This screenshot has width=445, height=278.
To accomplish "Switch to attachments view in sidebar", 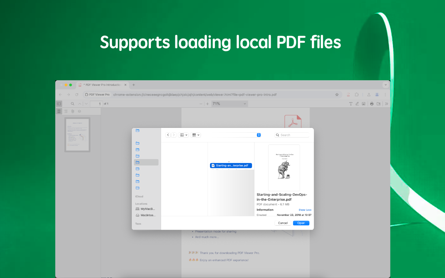I will click(x=73, y=111).
